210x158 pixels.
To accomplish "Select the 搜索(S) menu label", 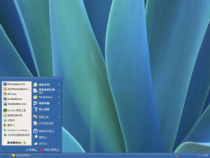I will point(43,137).
